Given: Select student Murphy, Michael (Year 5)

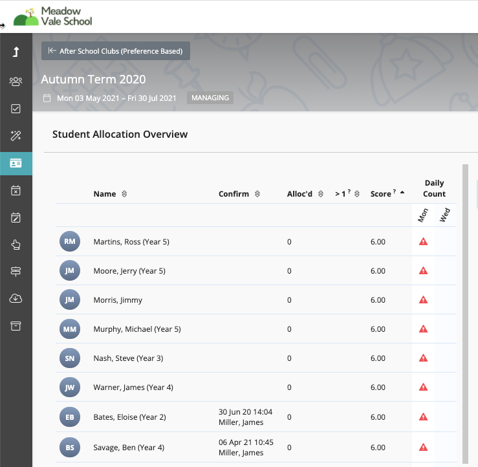Looking at the screenshot, I should click(137, 329).
